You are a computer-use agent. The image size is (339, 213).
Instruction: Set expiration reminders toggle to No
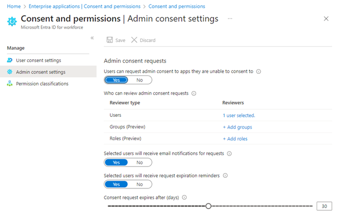(140, 184)
